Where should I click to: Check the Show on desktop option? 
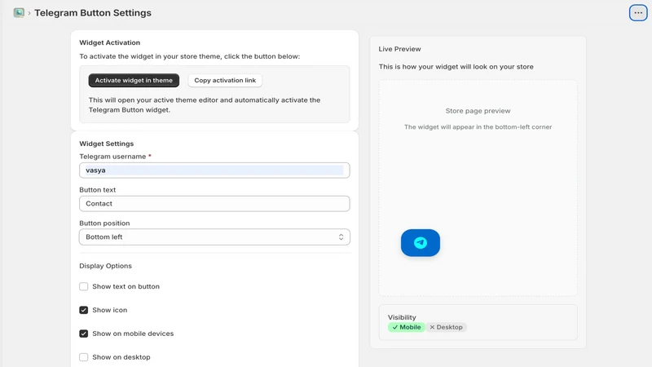[x=84, y=357]
